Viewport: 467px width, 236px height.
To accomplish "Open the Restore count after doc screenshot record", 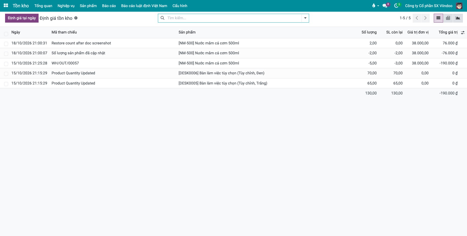I will point(81,43).
